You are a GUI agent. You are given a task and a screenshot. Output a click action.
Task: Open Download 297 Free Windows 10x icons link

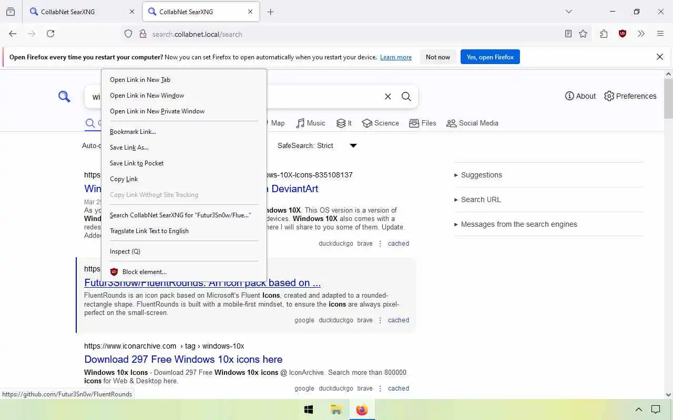coord(183,360)
